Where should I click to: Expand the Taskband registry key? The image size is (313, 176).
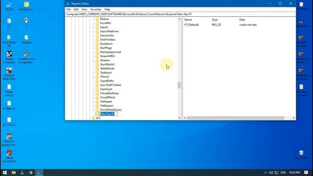pyautogui.click(x=93, y=73)
